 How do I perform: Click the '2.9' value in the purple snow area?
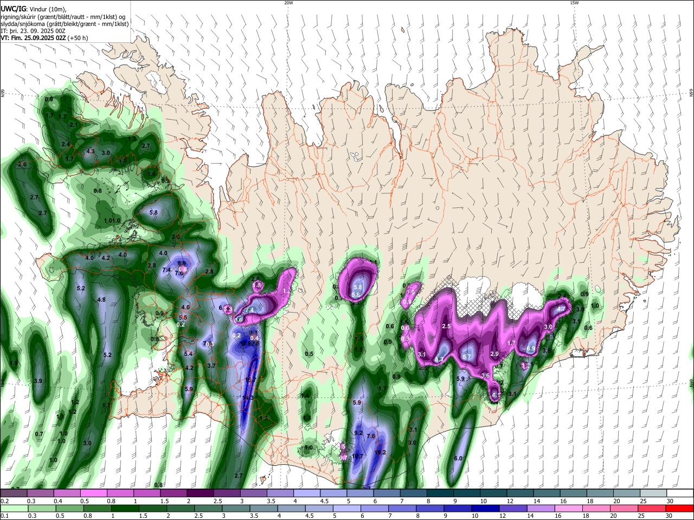pyautogui.click(x=494, y=354)
